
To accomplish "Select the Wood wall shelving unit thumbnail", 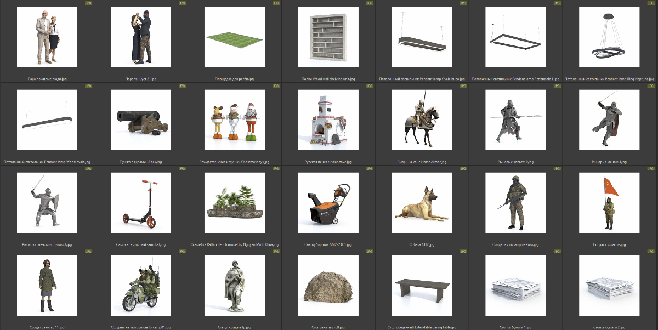I will [x=328, y=37].
